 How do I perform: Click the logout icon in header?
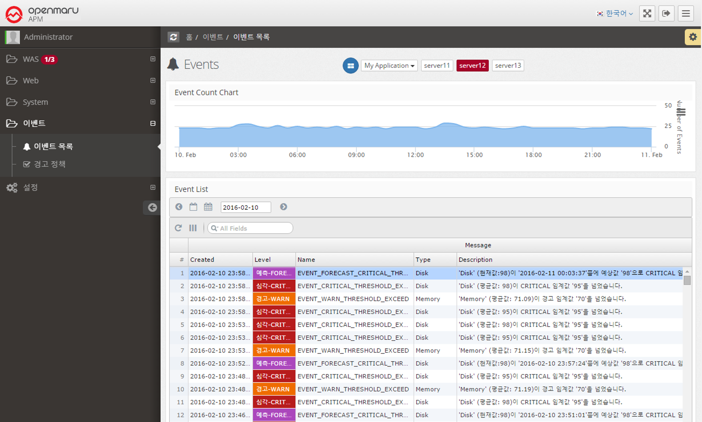coord(666,14)
